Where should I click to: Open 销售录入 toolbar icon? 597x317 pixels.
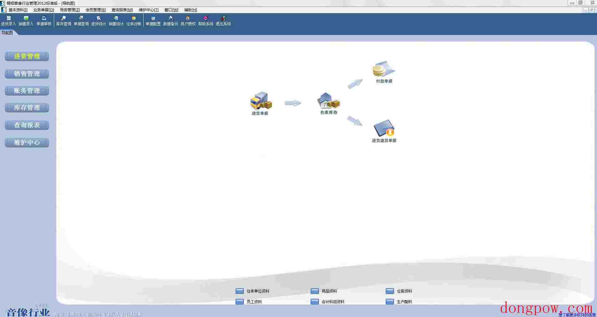(26, 21)
